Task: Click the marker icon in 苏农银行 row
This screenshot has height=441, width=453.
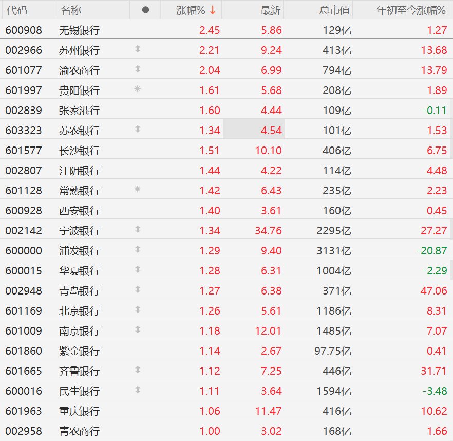Action: pyautogui.click(x=138, y=129)
